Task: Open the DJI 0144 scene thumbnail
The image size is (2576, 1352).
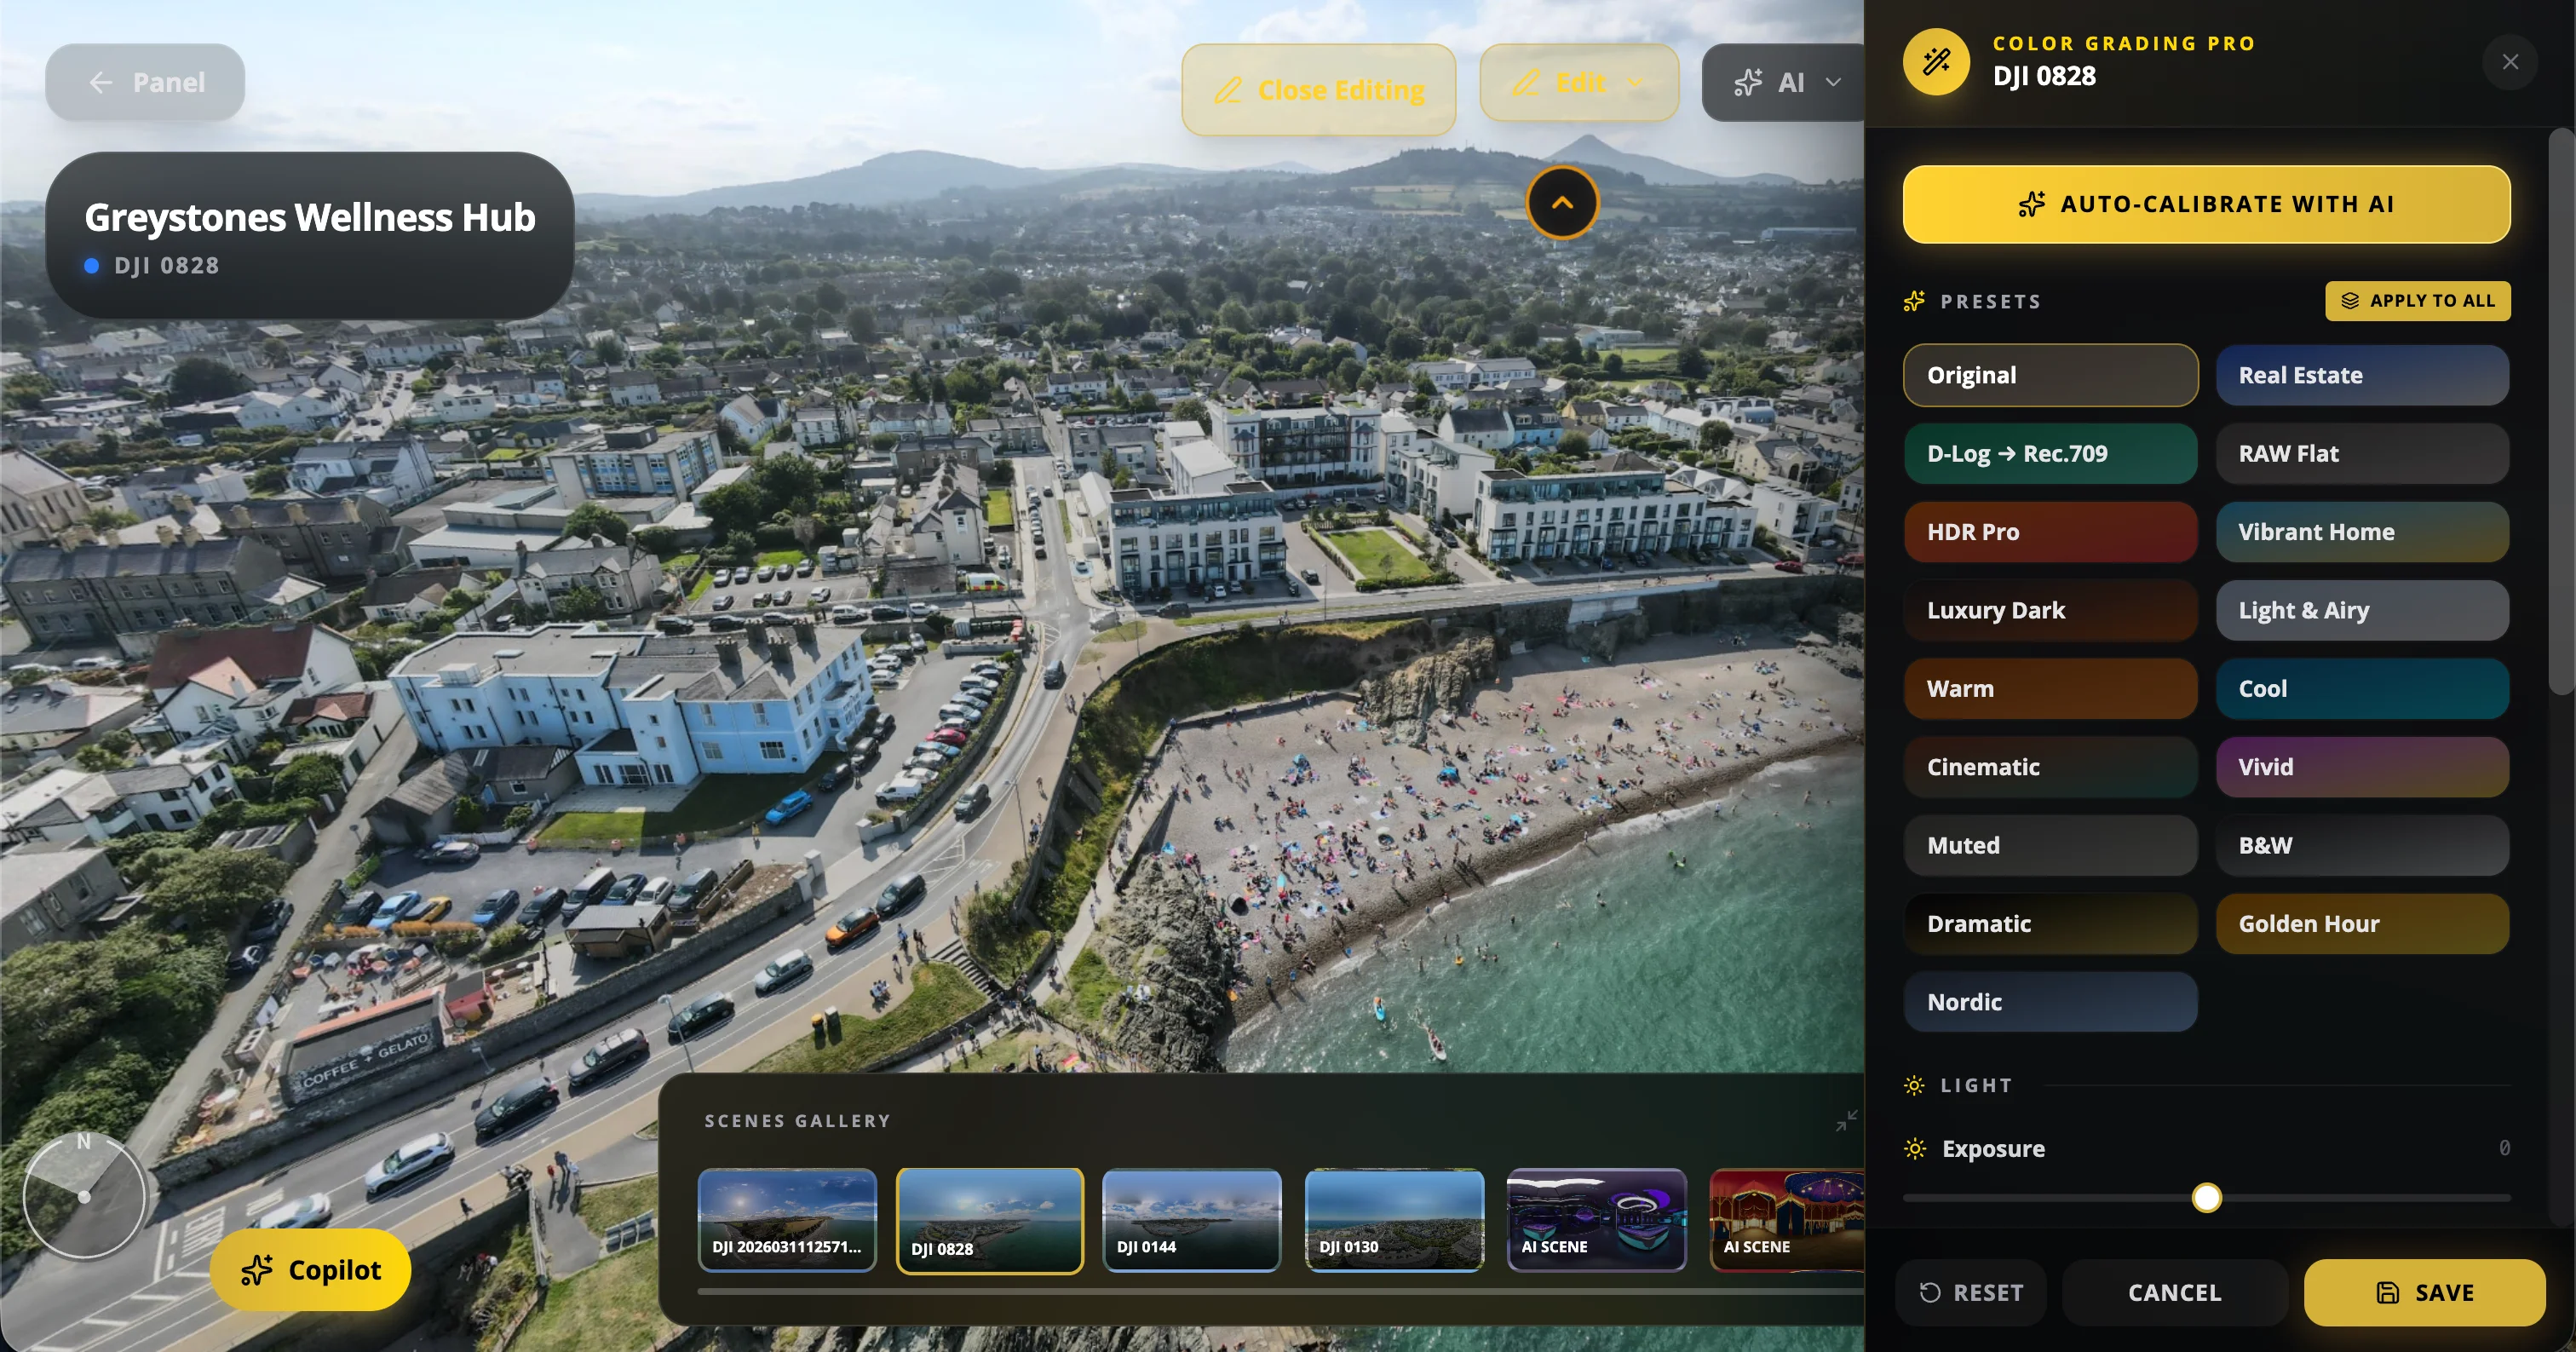Action: pos(1191,1220)
